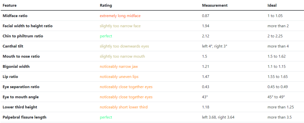304x123 pixels.
Task: Select the Midface ratio row label
Action: [x=15, y=16]
